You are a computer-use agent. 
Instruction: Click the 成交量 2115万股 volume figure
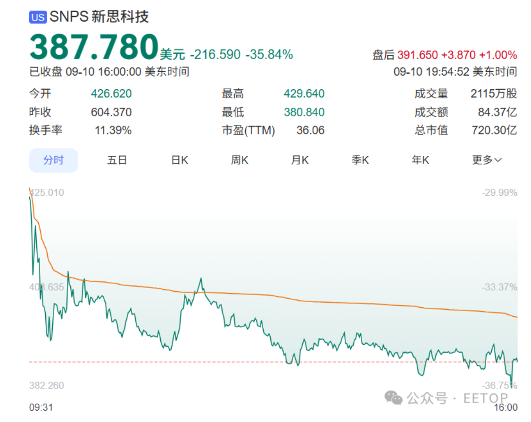click(493, 94)
